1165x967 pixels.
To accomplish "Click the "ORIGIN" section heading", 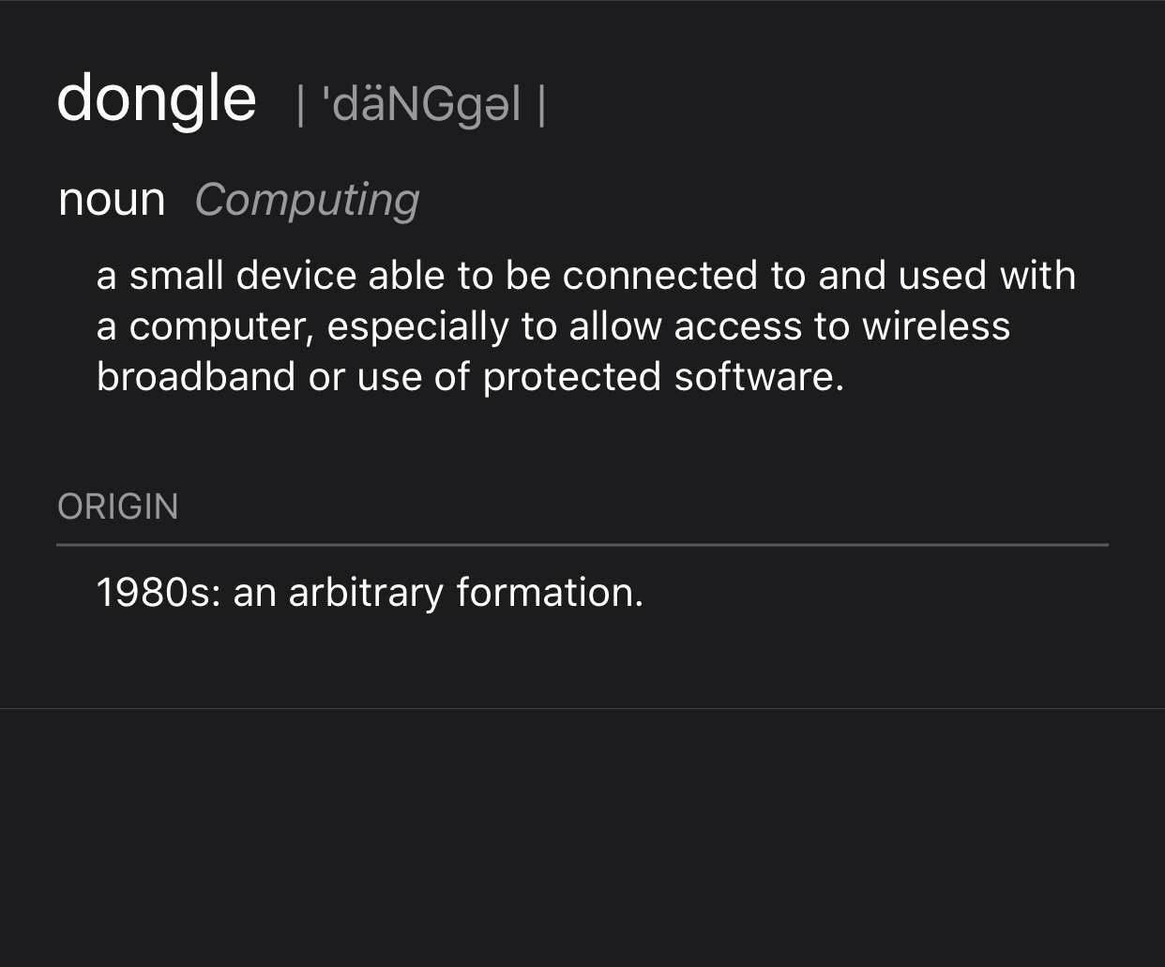I will (118, 506).
